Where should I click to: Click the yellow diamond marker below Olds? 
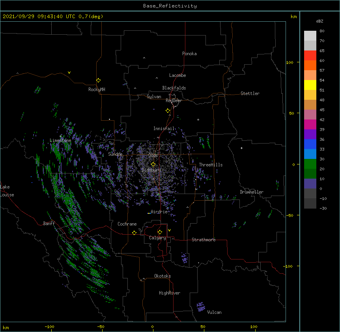coord(153,164)
